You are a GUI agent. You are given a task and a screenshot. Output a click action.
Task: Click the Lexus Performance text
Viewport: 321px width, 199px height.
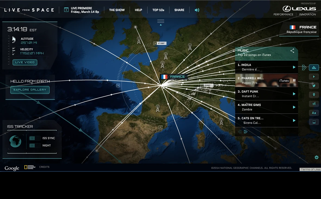(283, 14)
